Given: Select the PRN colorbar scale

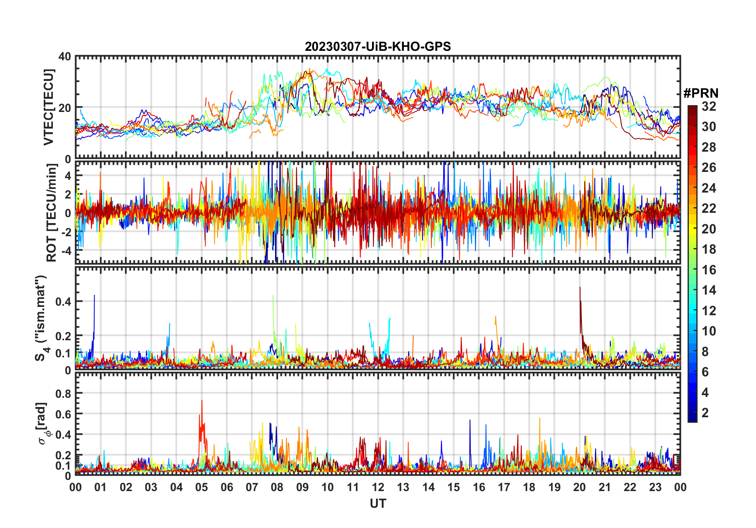Looking at the screenshot, I should pyautogui.click(x=692, y=264).
